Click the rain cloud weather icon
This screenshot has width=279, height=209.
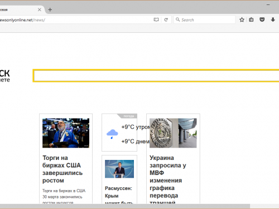[112, 134]
